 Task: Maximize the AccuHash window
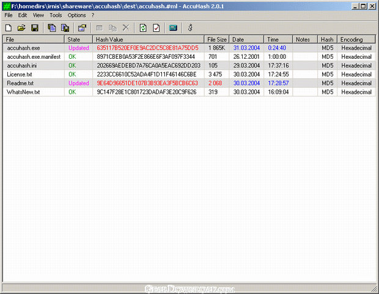click(363, 6)
